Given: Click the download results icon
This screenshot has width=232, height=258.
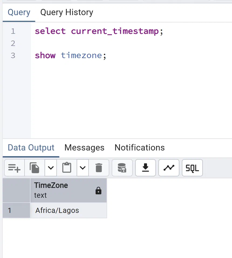Looking at the screenshot, I should pyautogui.click(x=145, y=168).
